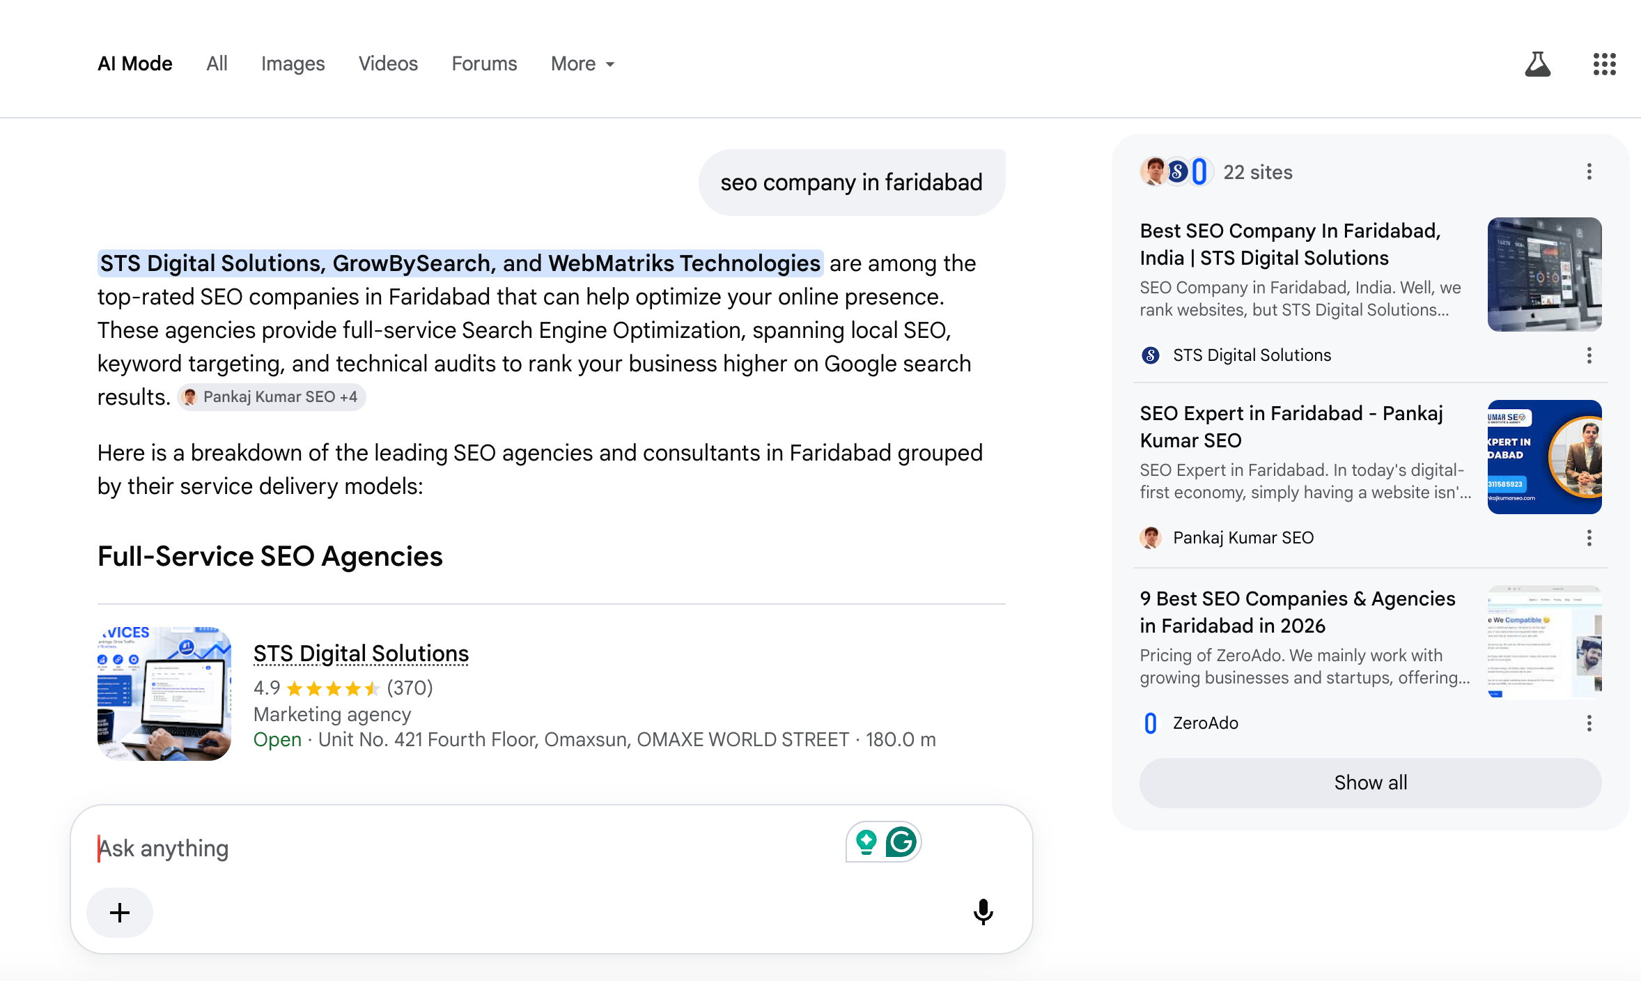Click the Grammarly G icon

[901, 842]
